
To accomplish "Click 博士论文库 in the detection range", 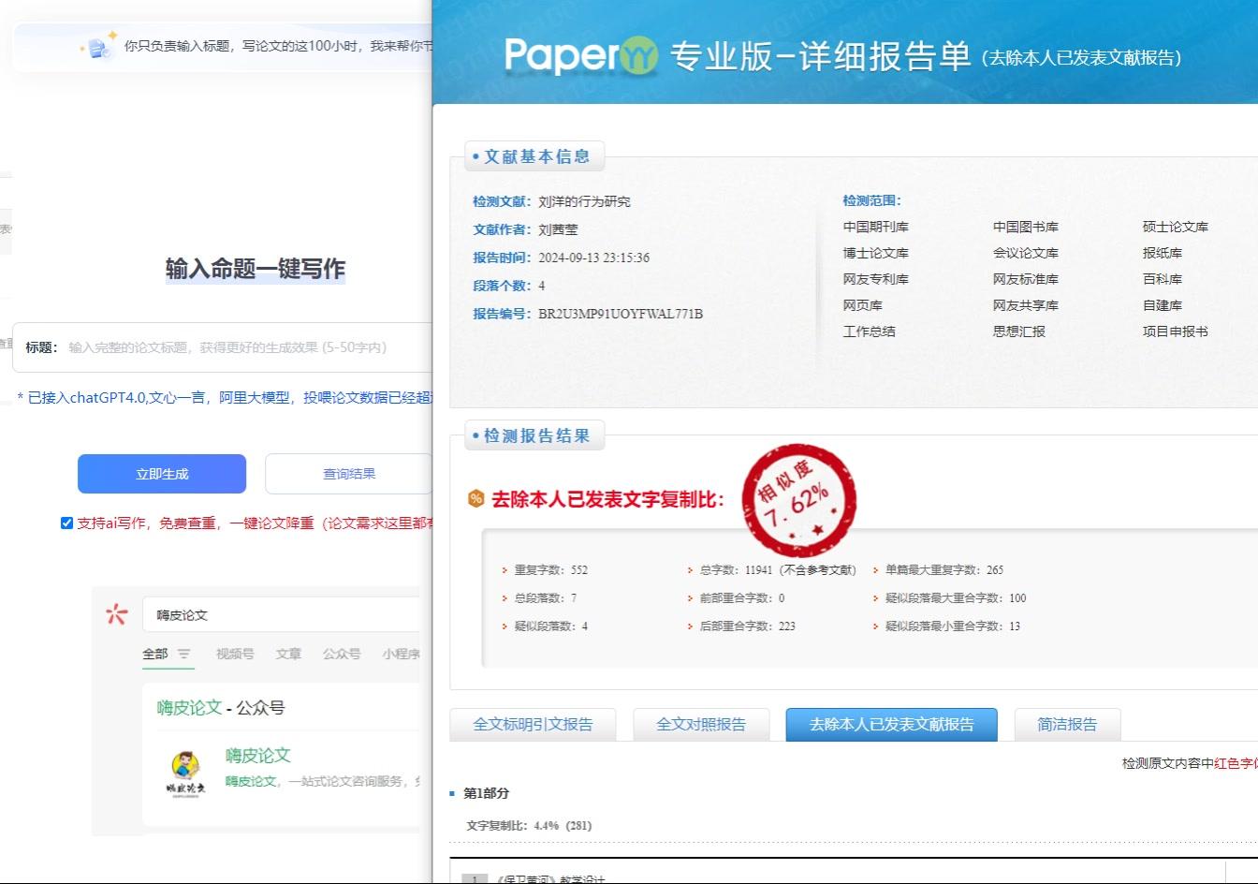I will point(875,253).
